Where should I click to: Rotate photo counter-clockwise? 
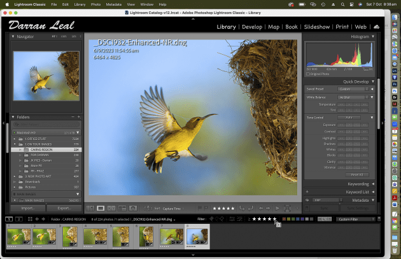click(x=242, y=208)
